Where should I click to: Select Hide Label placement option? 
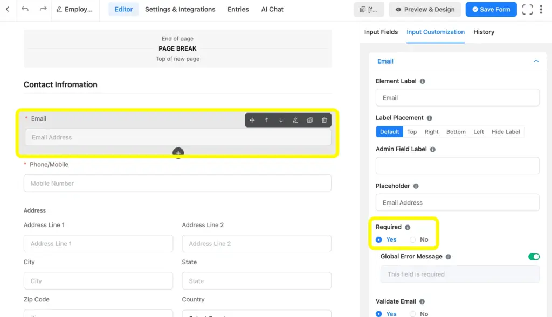(506, 132)
